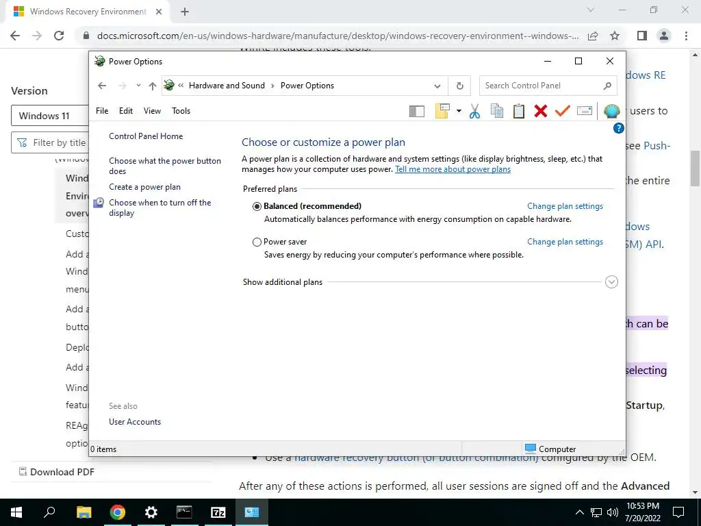
Task: Open Chrome tab search chevron
Action: (591, 10)
